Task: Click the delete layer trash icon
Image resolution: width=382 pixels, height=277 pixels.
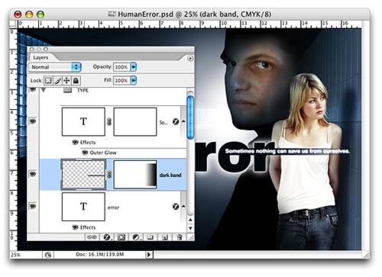Action: pyautogui.click(x=180, y=237)
